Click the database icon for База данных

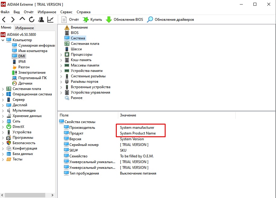[9, 154]
